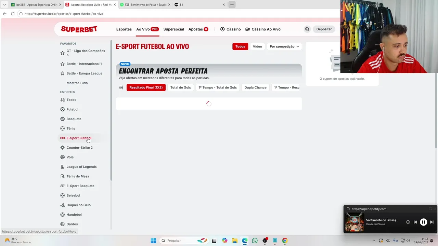Open a new browser tab
Image resolution: width=438 pixels, height=246 pixels.
click(x=232, y=4)
